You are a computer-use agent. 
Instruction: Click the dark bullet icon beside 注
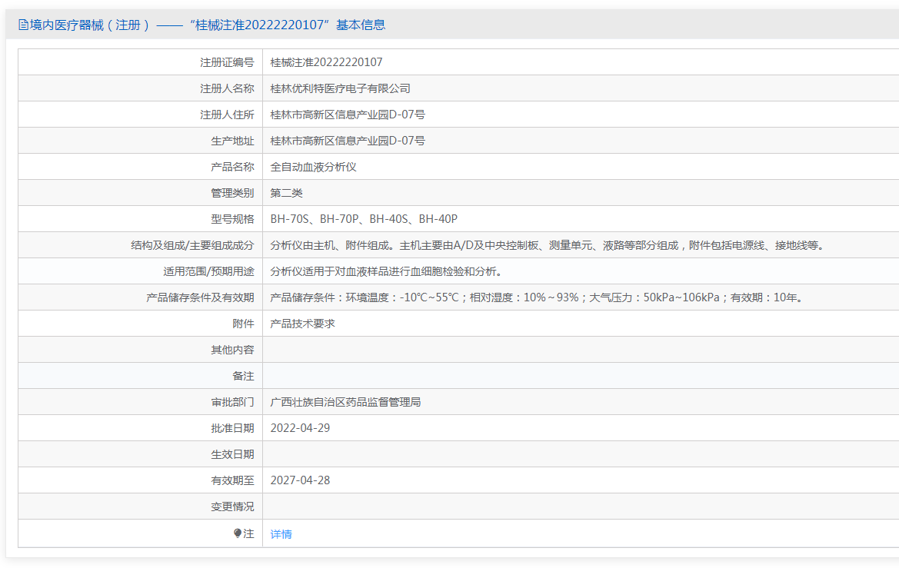click(x=238, y=533)
